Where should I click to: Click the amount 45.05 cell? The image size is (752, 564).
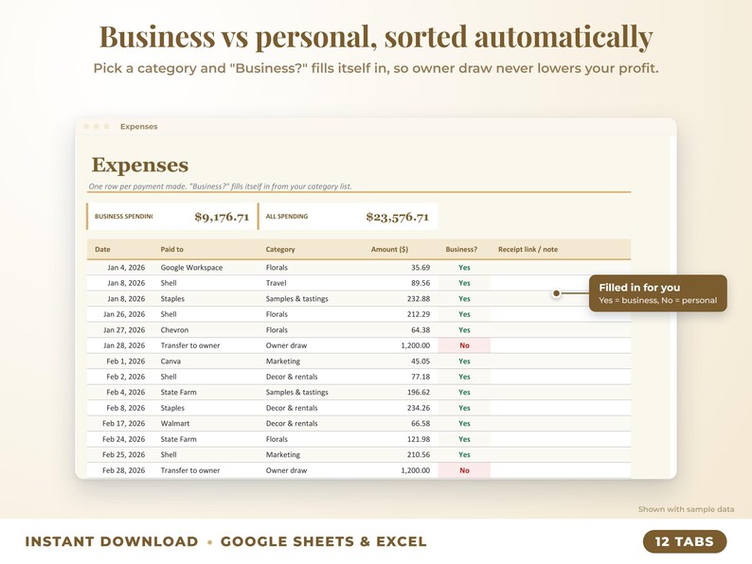click(x=421, y=361)
